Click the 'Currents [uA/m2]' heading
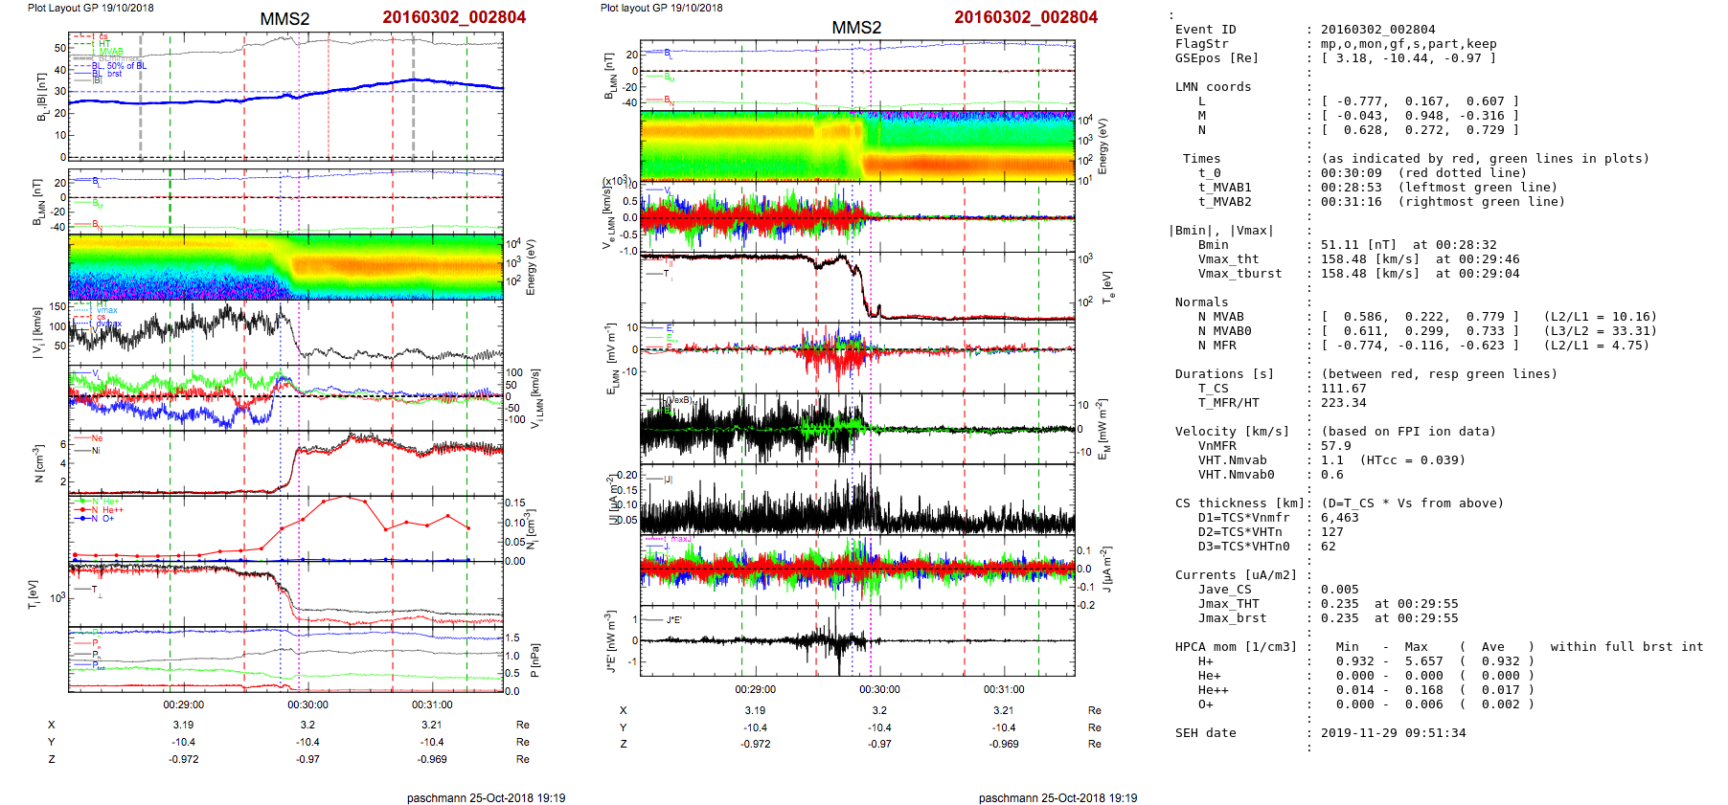The height and width of the screenshot is (805, 1728). (1236, 575)
